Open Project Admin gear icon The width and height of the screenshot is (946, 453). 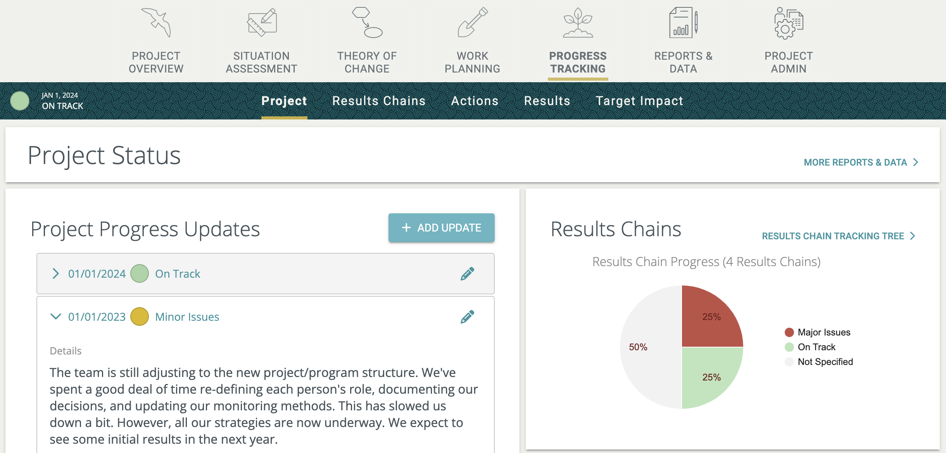(x=789, y=23)
